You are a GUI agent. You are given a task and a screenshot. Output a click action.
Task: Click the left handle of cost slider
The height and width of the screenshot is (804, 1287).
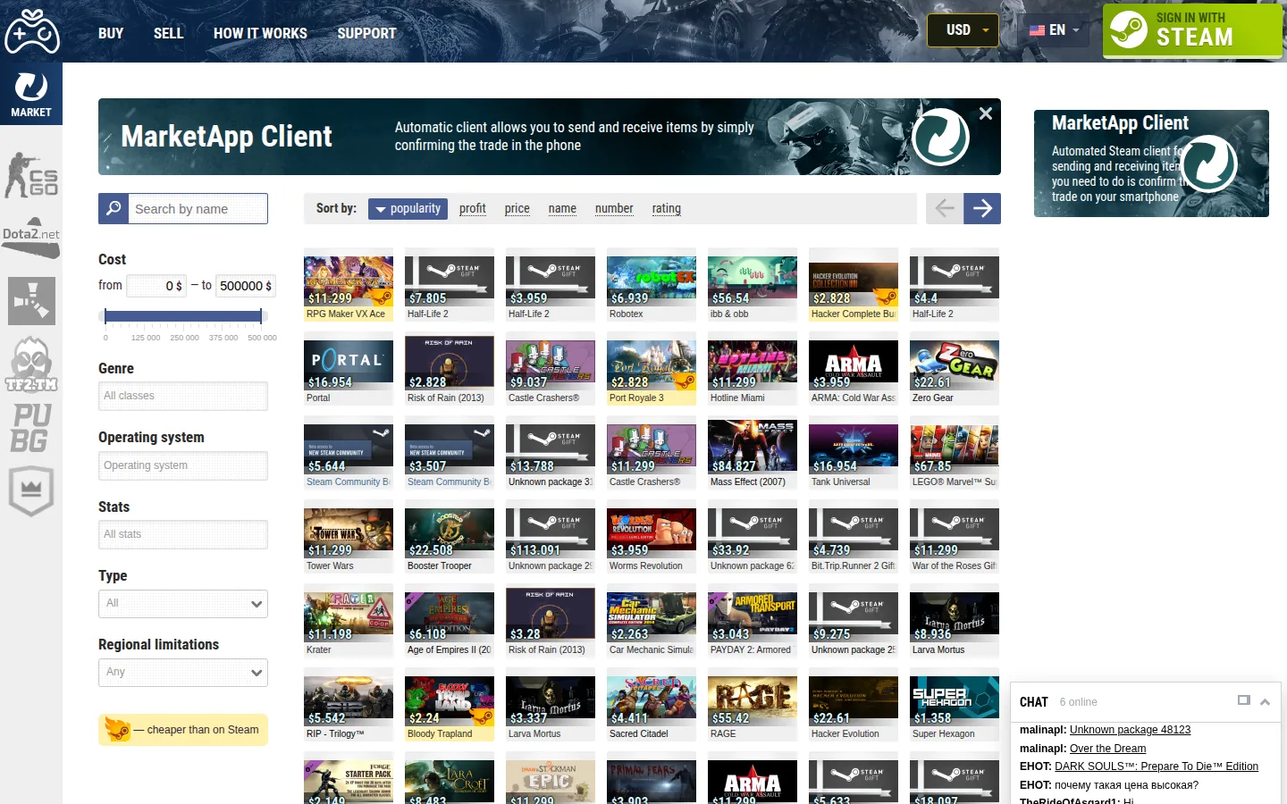coord(105,315)
